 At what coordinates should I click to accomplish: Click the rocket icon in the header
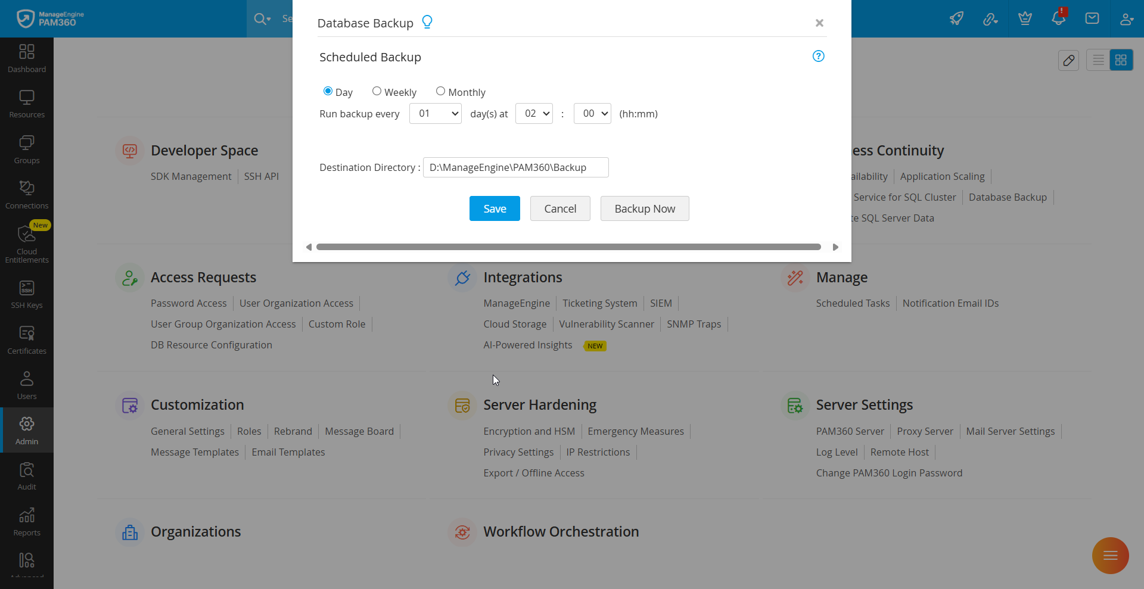[956, 18]
